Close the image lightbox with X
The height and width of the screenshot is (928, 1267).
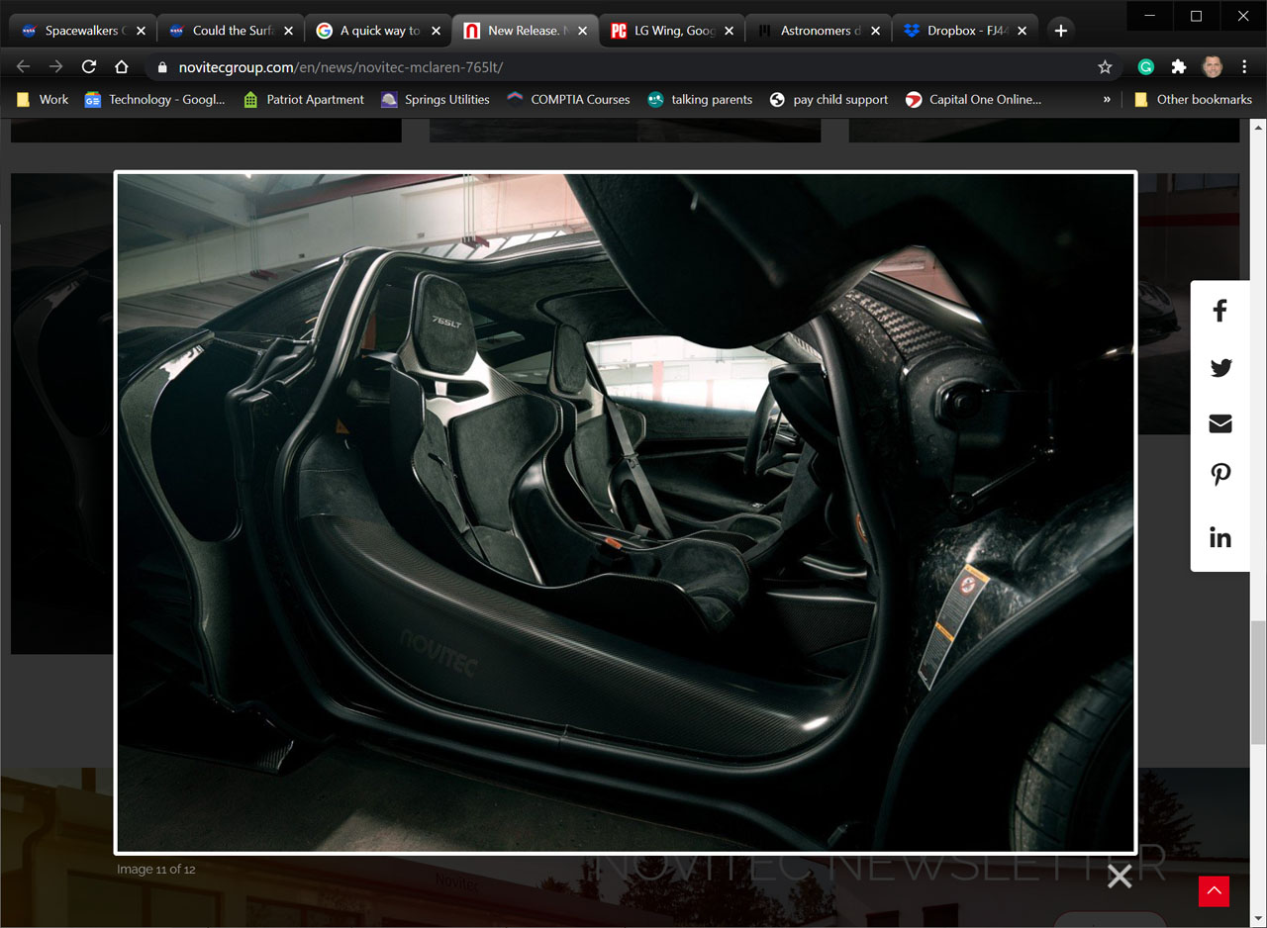(1119, 876)
